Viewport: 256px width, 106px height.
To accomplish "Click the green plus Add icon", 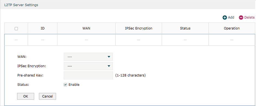I will (x=225, y=17).
